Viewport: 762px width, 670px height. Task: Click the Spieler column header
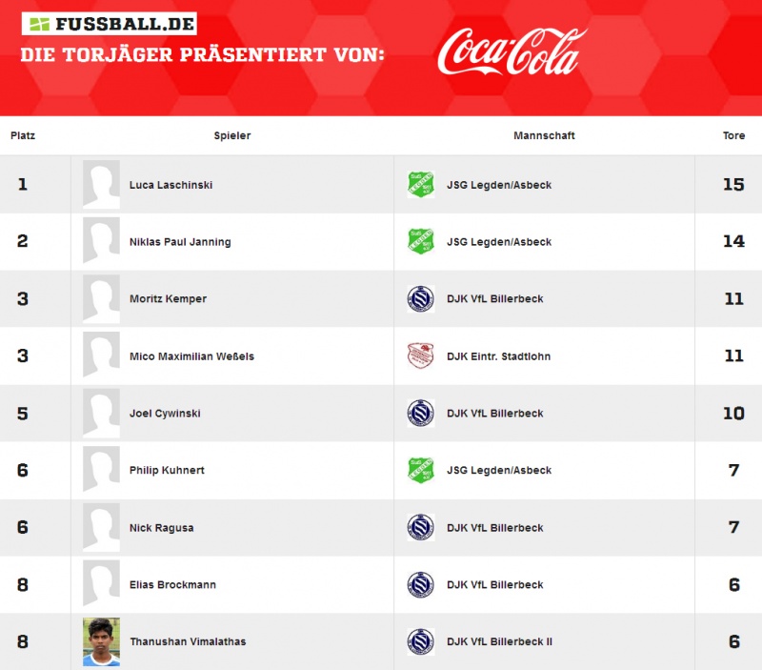(x=232, y=135)
